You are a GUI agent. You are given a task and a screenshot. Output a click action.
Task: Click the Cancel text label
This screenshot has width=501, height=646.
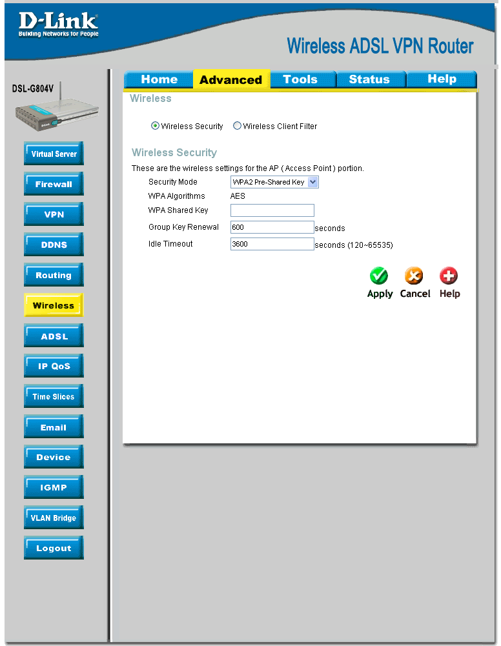[415, 294]
